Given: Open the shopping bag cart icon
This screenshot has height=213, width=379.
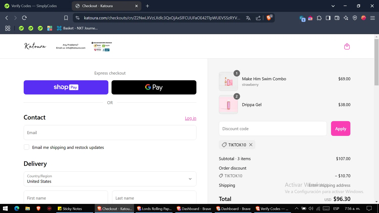Looking at the screenshot, I should click(x=347, y=46).
